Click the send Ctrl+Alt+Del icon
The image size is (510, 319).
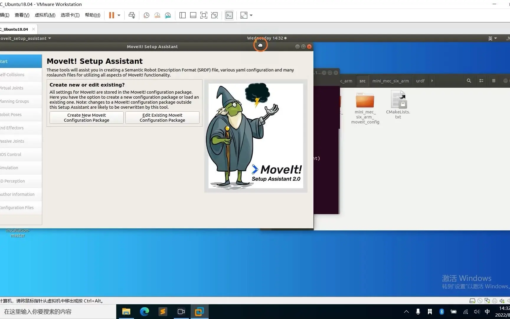click(x=132, y=15)
